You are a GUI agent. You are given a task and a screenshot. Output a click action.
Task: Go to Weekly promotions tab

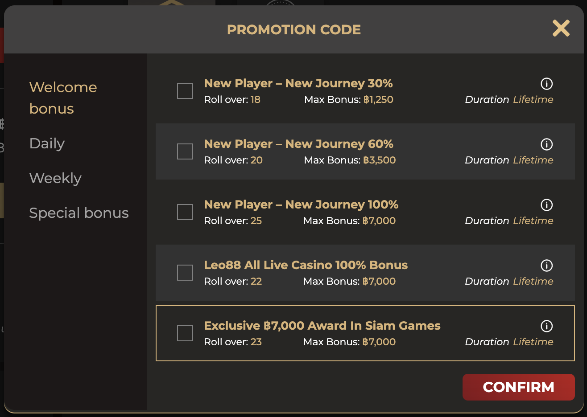pyautogui.click(x=55, y=178)
